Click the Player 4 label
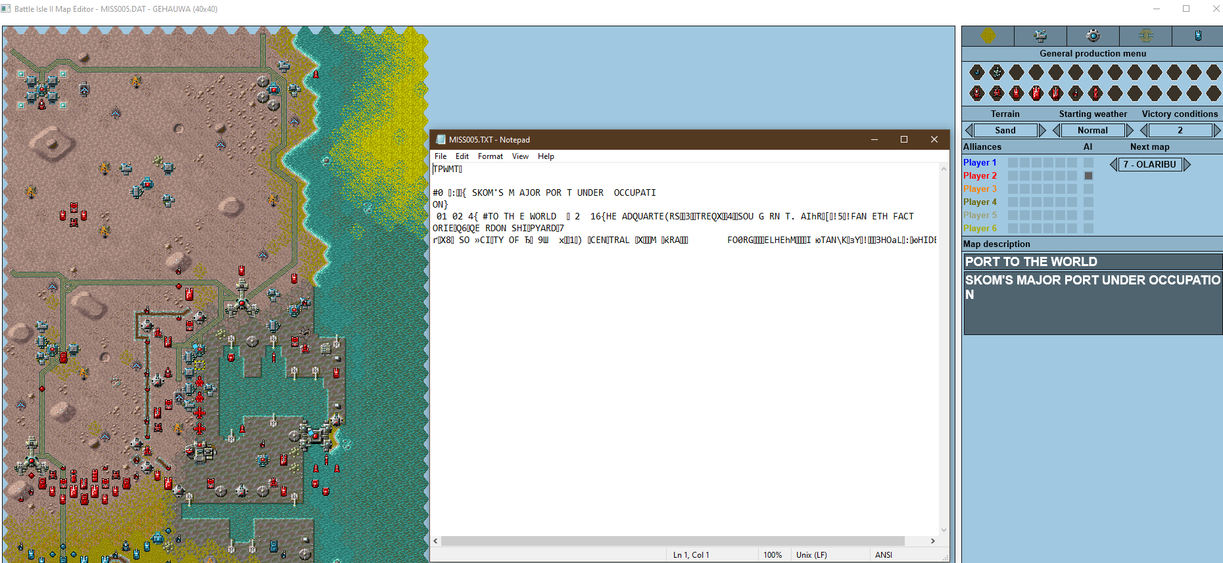The image size is (1223, 563). point(980,202)
